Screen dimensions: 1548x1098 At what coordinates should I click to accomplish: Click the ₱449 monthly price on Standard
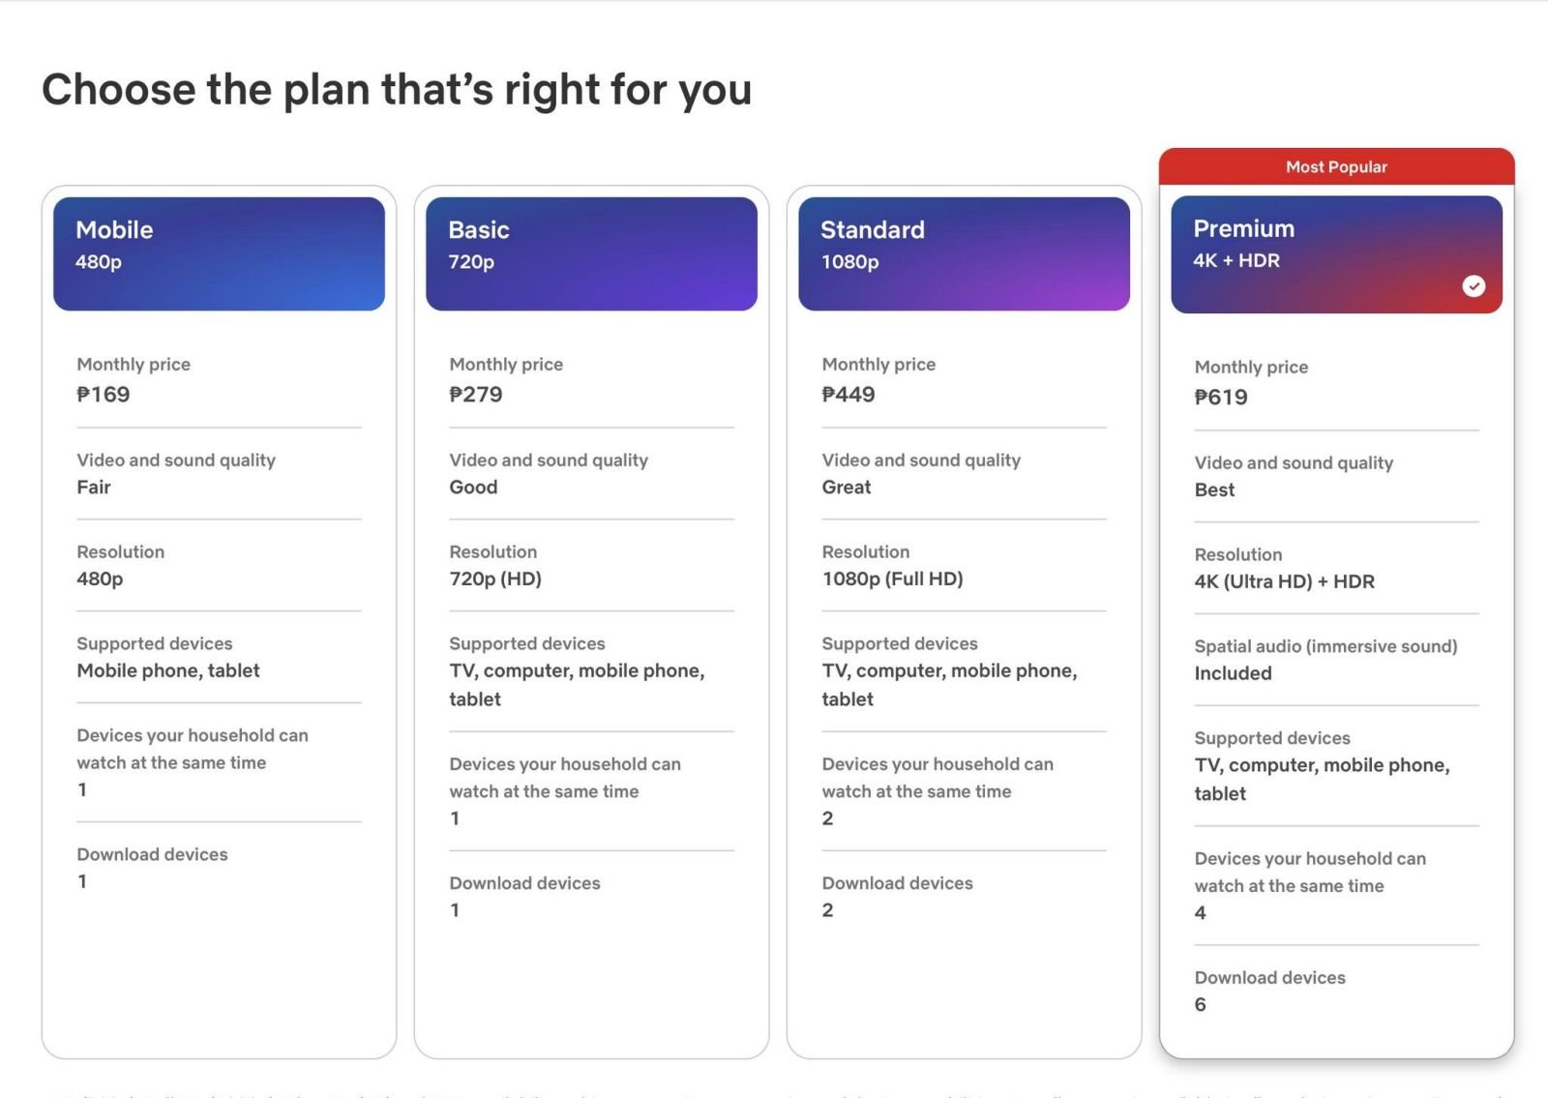tap(848, 395)
